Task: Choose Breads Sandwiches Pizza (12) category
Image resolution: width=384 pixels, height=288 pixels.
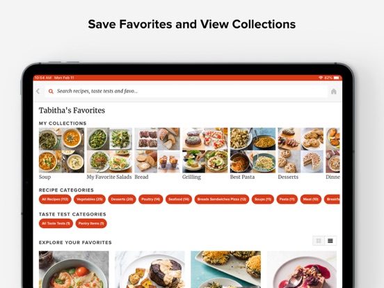Action: [222, 200]
